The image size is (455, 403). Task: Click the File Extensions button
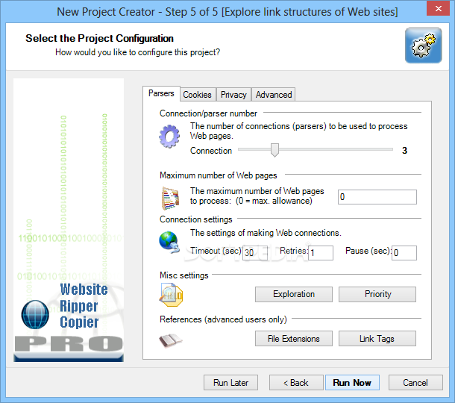294,339
